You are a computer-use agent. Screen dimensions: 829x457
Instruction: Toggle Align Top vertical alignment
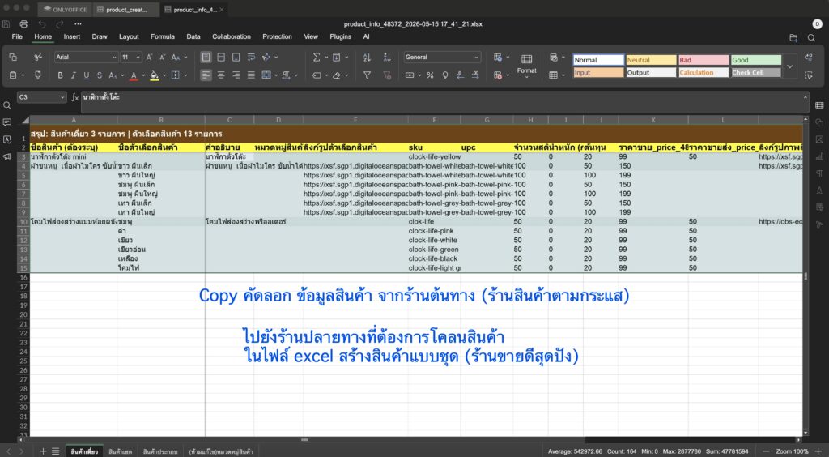click(206, 57)
